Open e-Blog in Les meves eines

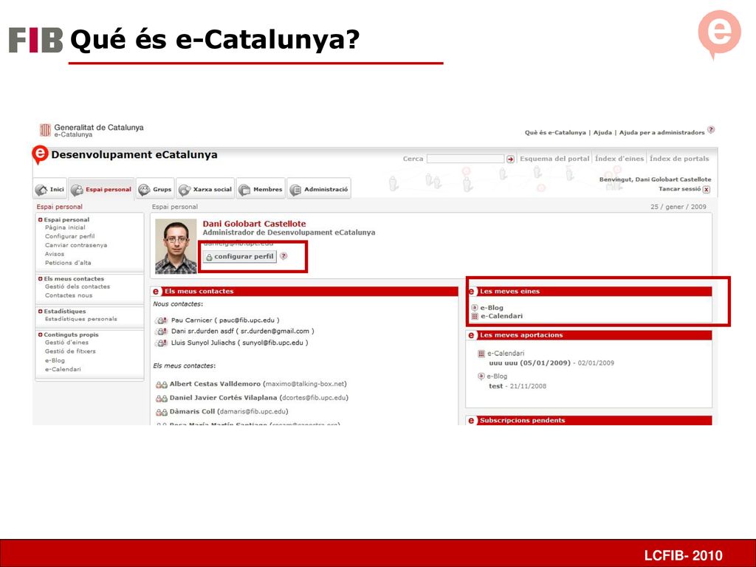pos(492,308)
